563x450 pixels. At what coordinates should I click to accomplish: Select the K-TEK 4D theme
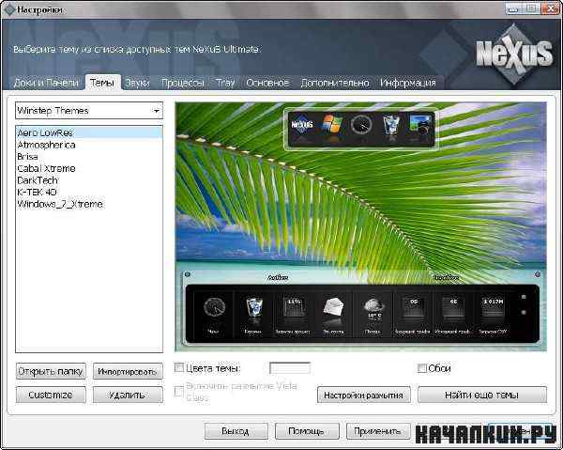89,192
